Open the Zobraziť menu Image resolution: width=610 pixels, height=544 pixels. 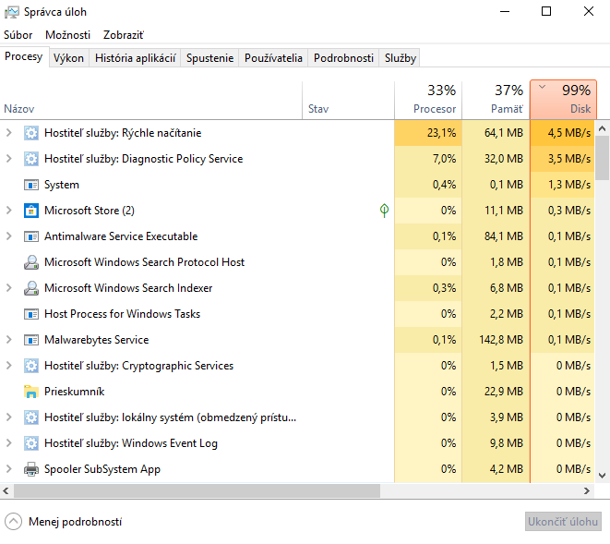124,35
